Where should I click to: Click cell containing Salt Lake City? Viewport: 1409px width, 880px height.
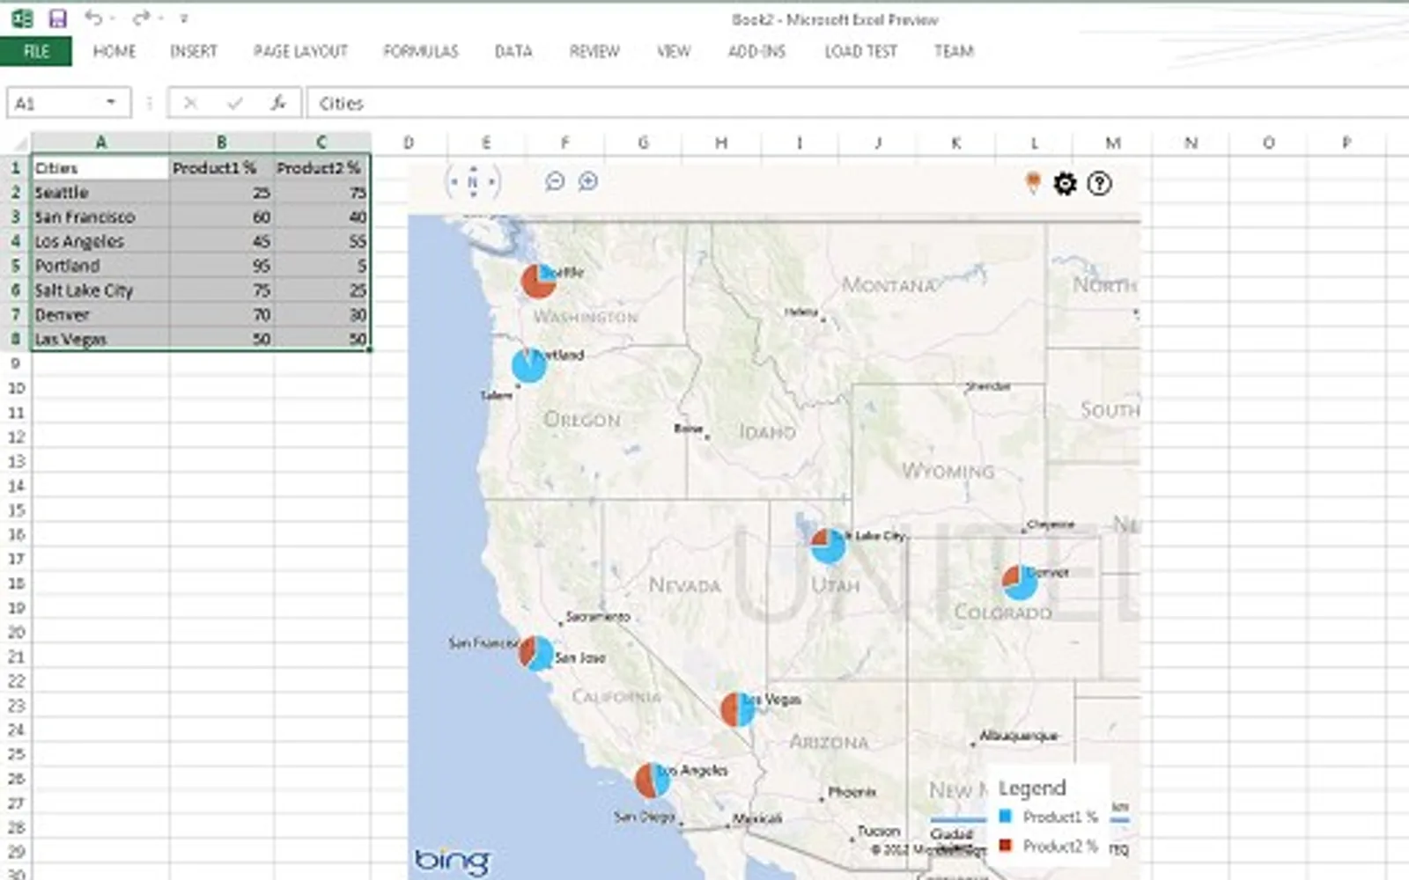click(100, 290)
